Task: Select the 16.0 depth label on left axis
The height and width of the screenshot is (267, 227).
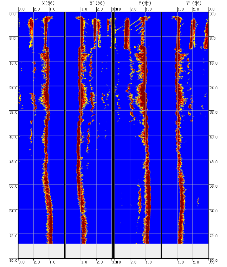Action: point(13,63)
